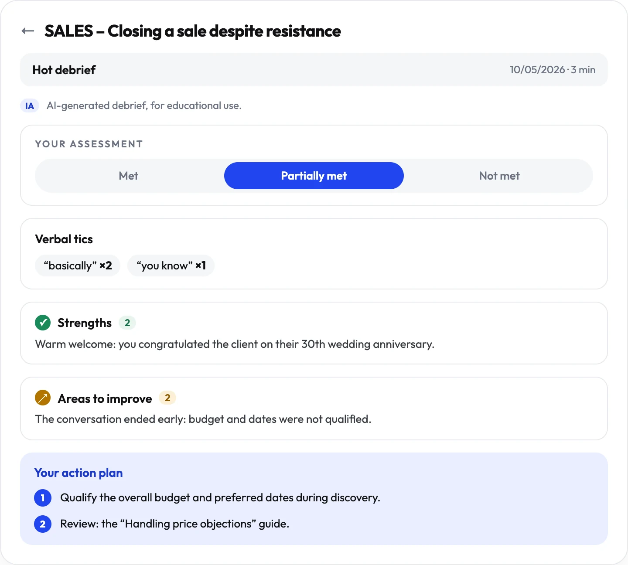Viewport: 628px width, 565px height.
Task: Click the IA badge icon
Action: click(x=30, y=106)
